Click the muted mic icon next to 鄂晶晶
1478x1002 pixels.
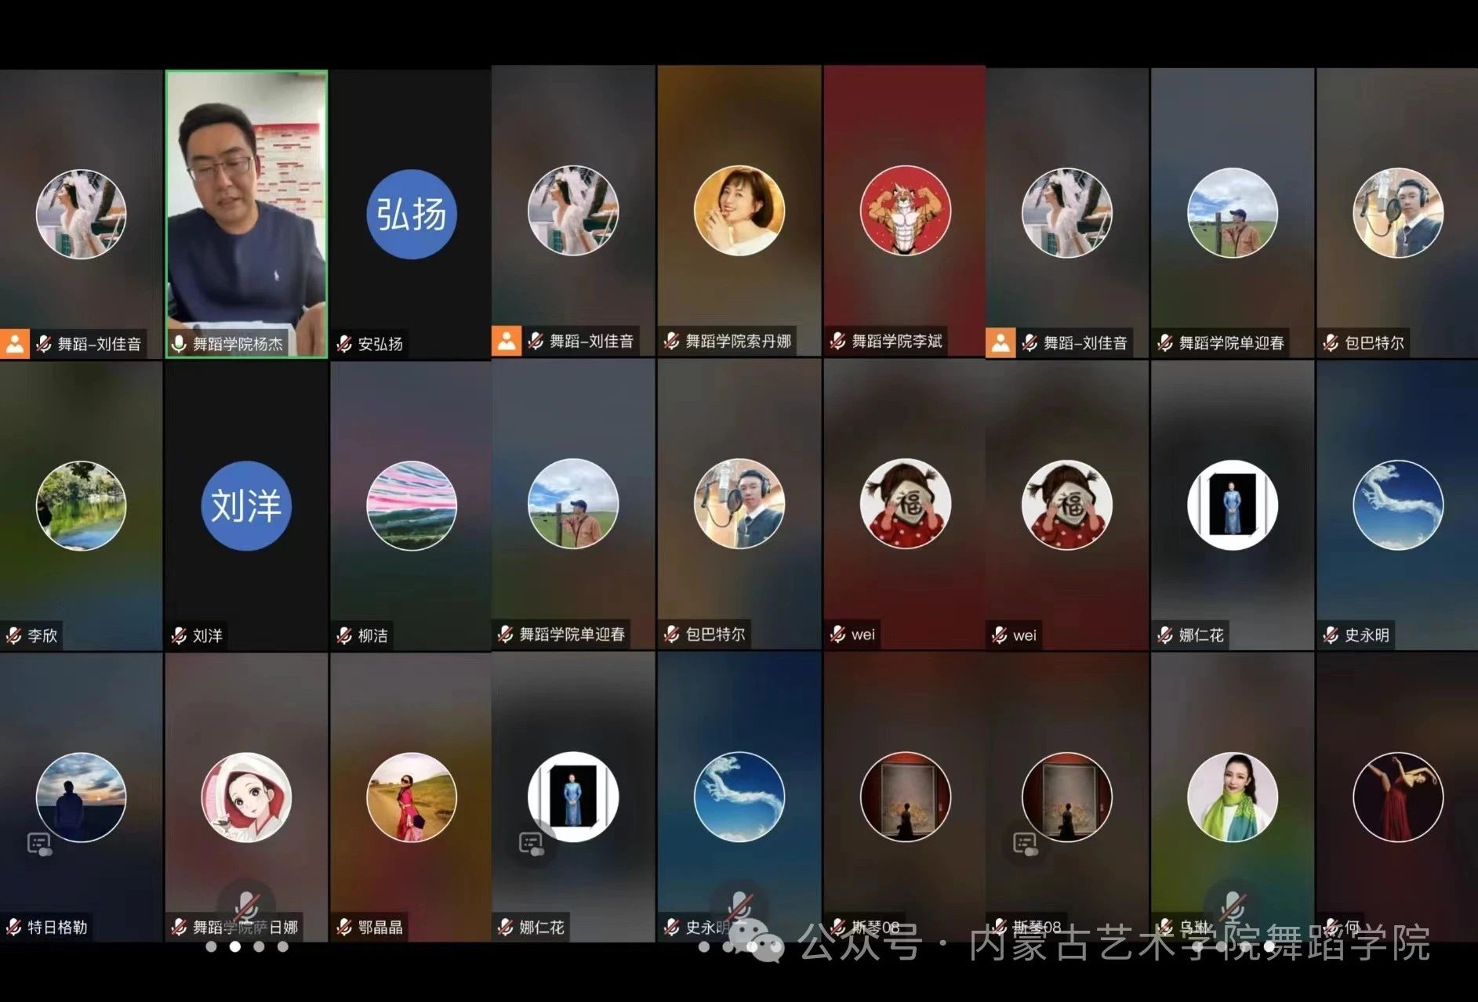coord(344,928)
